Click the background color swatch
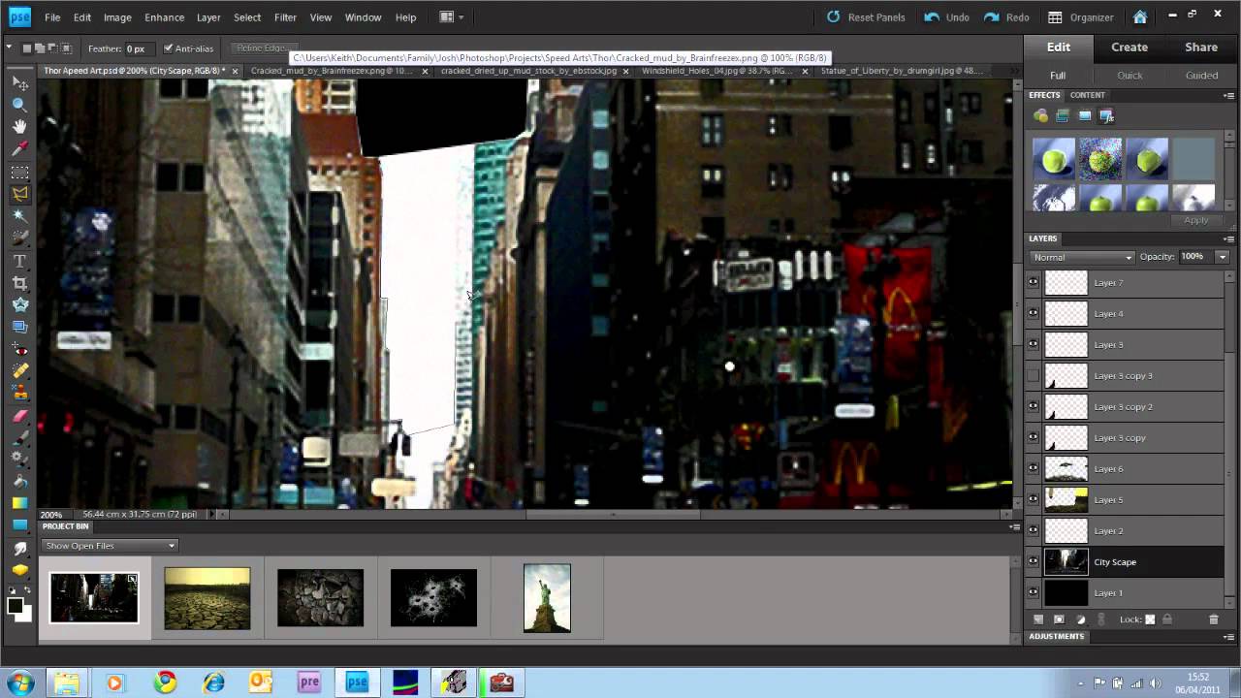Viewport: 1241px width, 698px height. click(27, 616)
